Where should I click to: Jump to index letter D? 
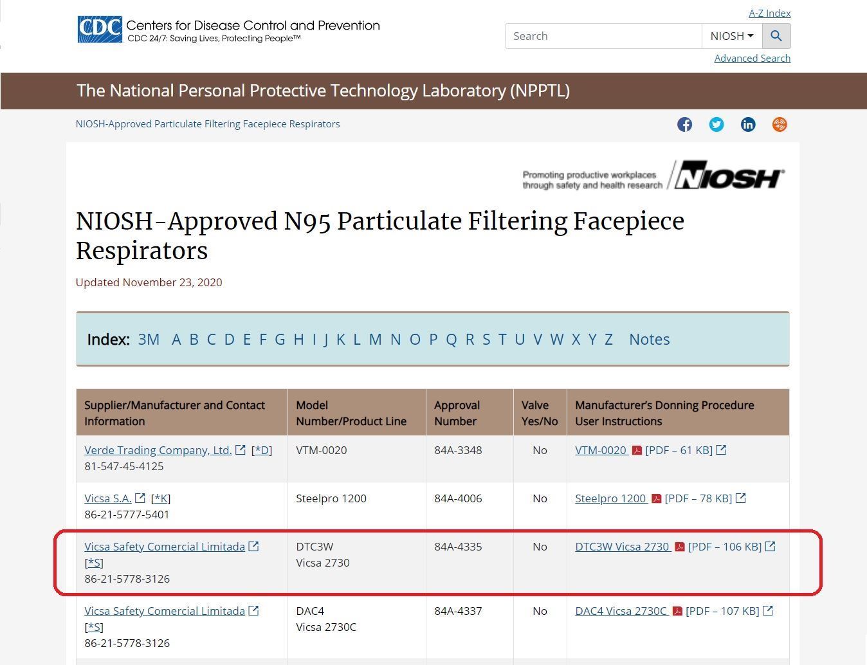(229, 340)
